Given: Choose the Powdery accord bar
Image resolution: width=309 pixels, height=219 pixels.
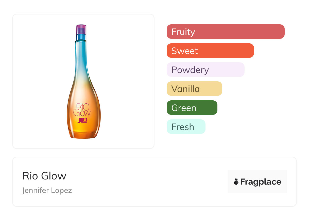Looking at the screenshot, I should [205, 70].
